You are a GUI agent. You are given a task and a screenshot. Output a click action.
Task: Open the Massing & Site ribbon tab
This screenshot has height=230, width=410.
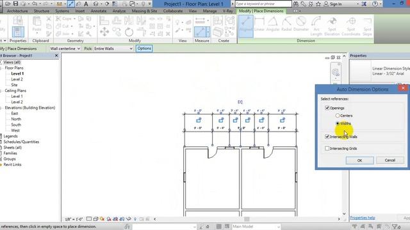click(x=144, y=11)
